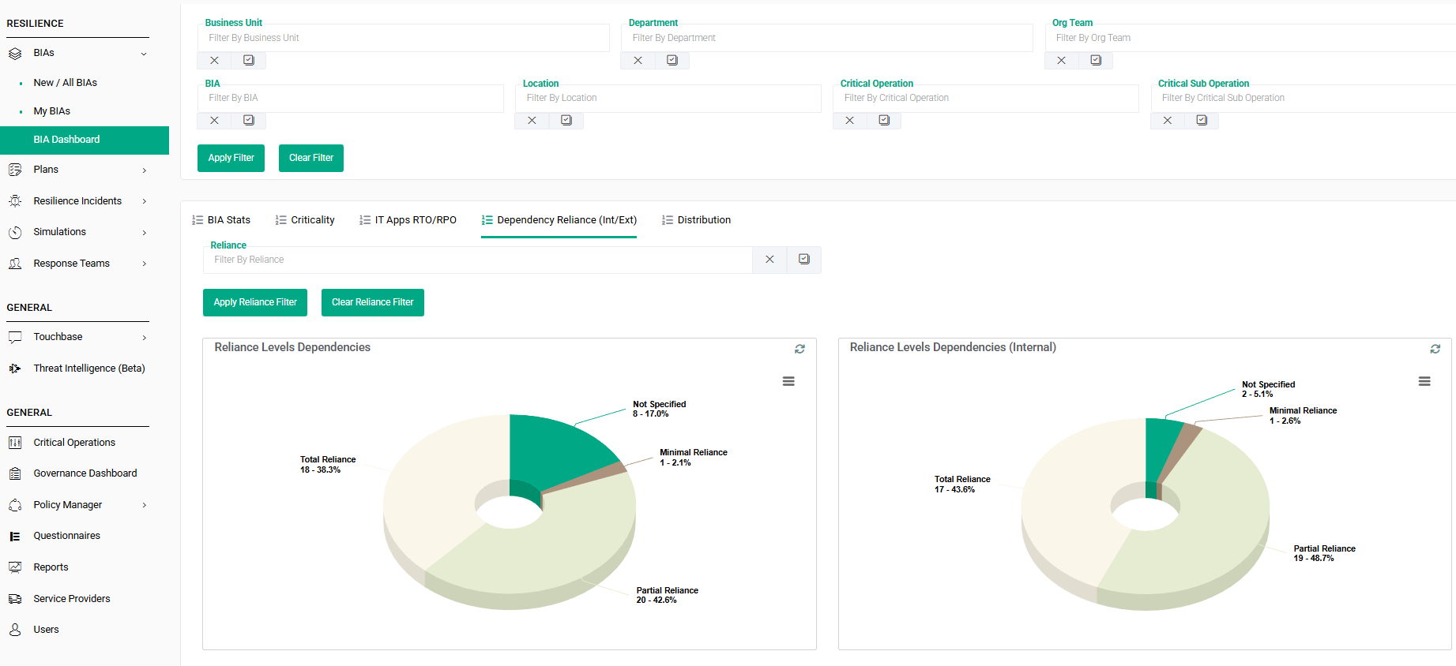Click Apply Reliance Filter button
Image resolution: width=1456 pixels, height=666 pixels.
(255, 302)
